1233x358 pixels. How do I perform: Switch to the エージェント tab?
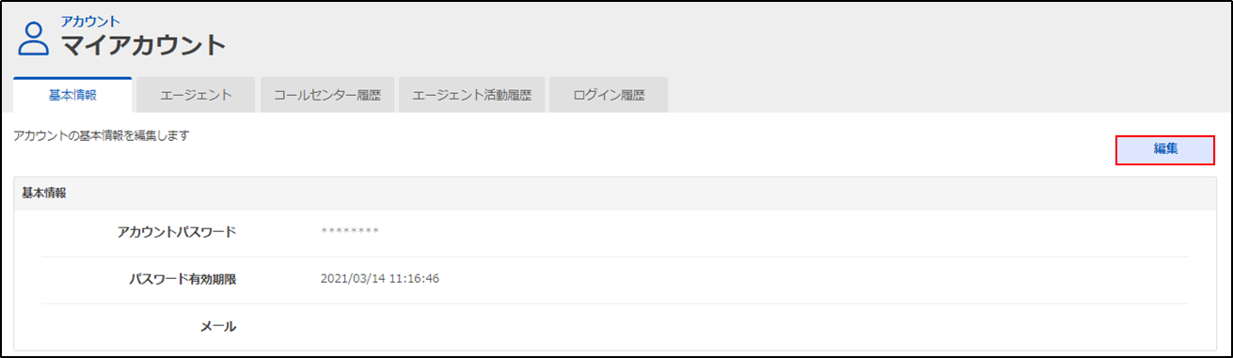click(x=196, y=95)
